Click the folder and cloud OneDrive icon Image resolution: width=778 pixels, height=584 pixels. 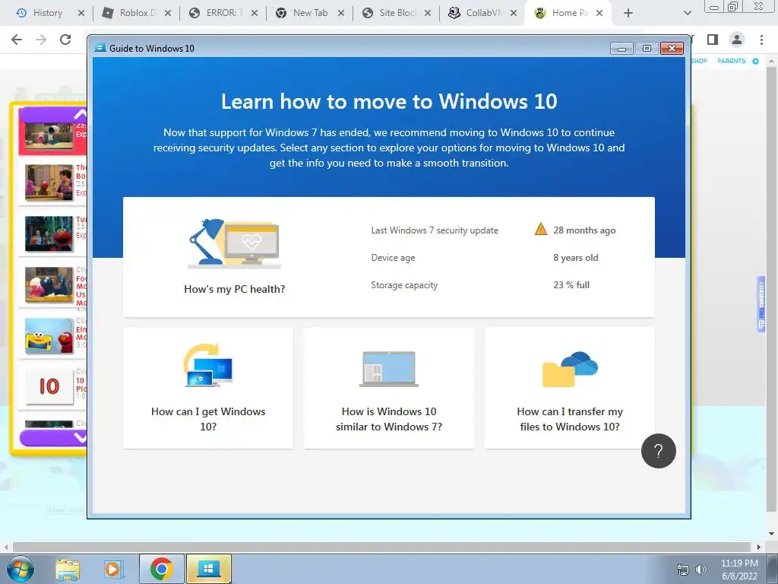tap(570, 369)
